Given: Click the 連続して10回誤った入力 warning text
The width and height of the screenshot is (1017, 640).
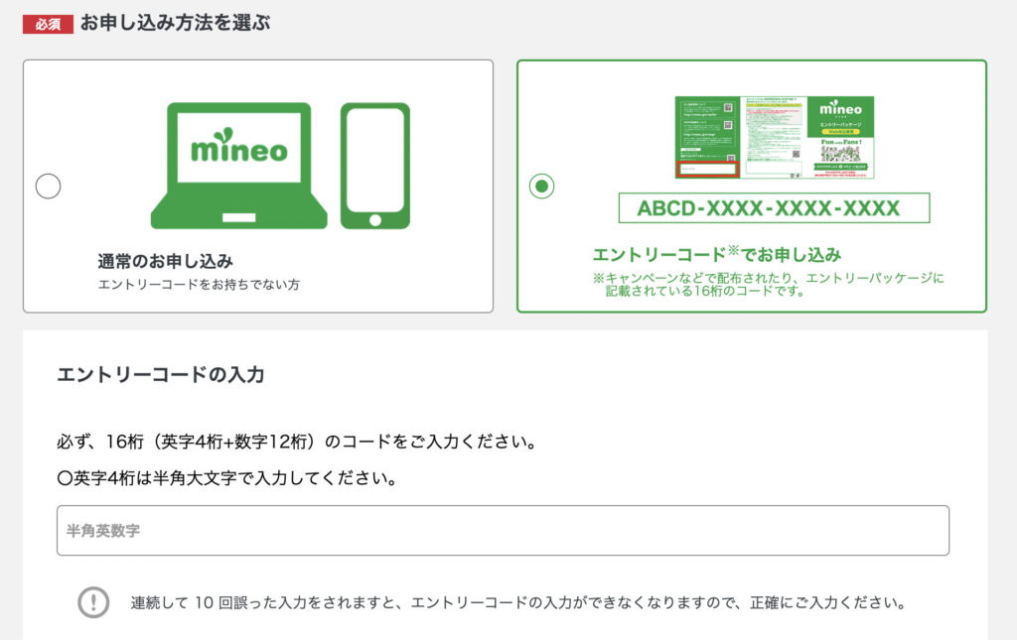Looking at the screenshot, I should (x=518, y=603).
